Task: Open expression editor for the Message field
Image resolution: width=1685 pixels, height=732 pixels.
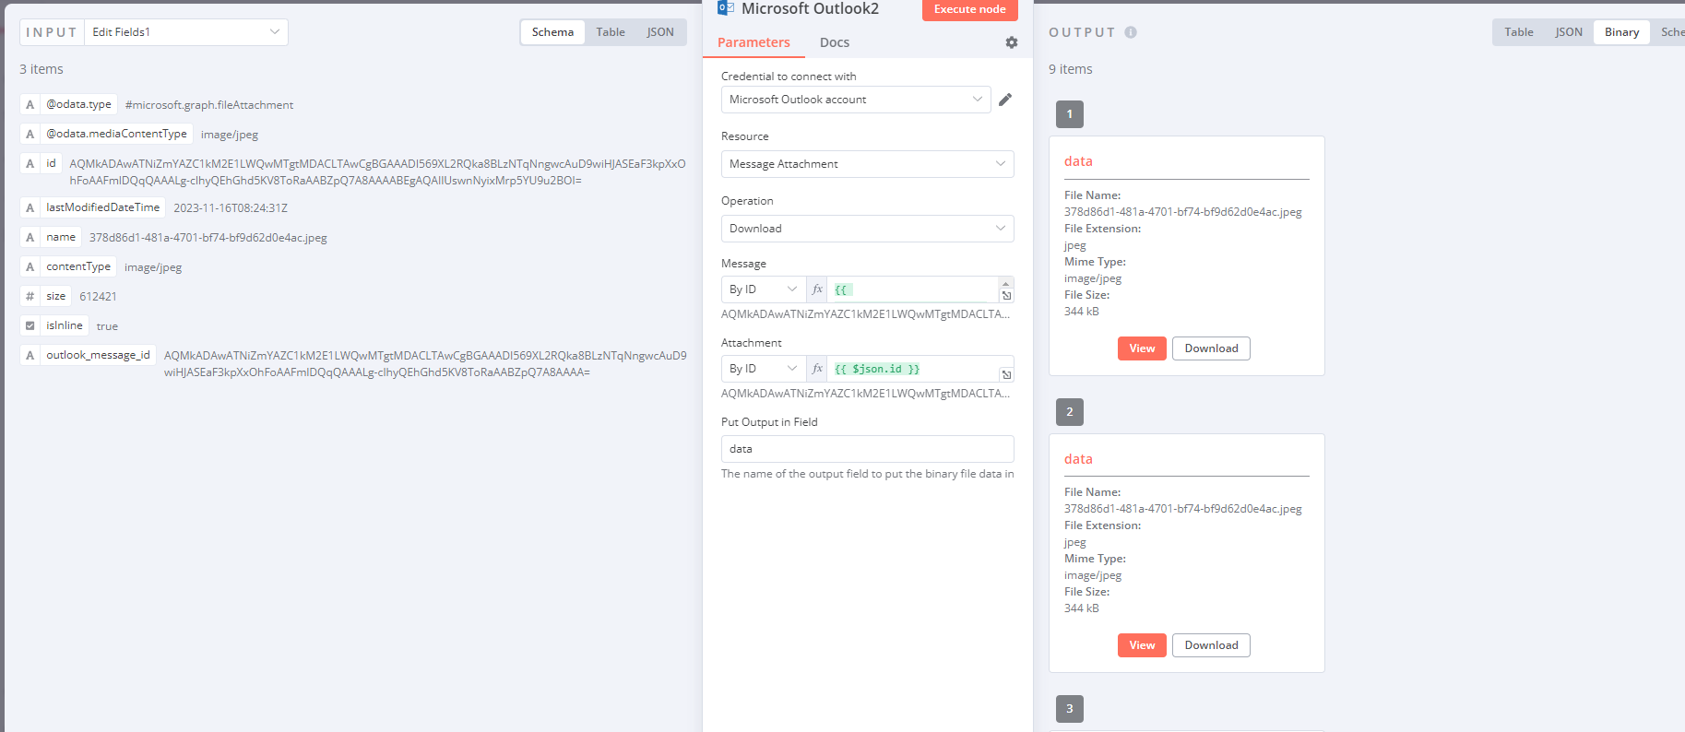Action: pos(1006,296)
